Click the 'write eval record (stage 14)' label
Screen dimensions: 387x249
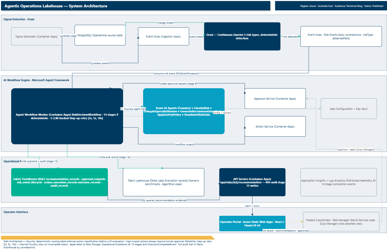pyautogui.click(x=115, y=157)
